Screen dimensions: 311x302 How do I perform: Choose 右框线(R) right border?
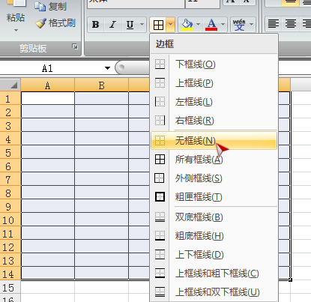pos(214,121)
